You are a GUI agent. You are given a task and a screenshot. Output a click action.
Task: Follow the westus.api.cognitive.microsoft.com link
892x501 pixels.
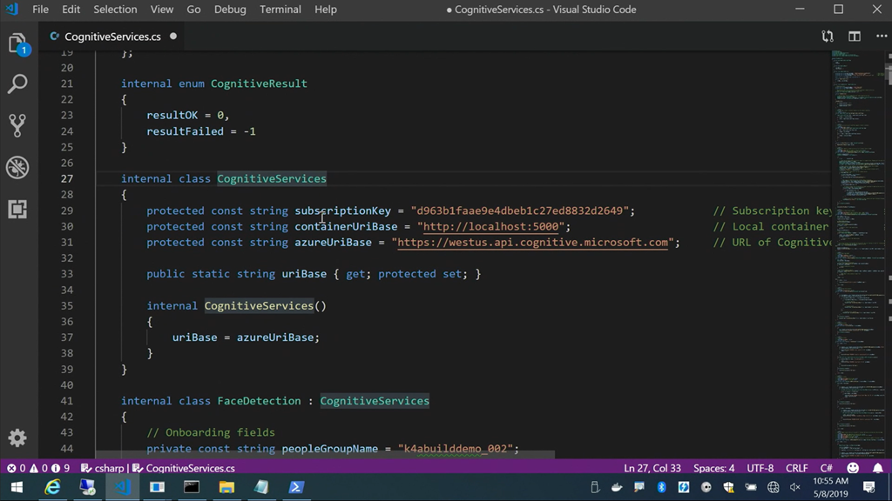(x=533, y=243)
